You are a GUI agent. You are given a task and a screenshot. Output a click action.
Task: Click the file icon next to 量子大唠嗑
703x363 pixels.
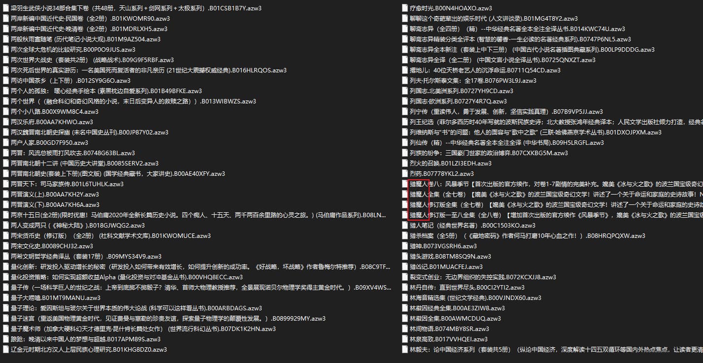point(5,298)
